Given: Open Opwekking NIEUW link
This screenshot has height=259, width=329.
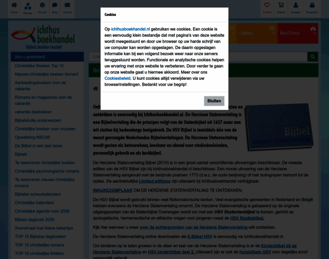Looking at the screenshot, I should click(x=32, y=137).
